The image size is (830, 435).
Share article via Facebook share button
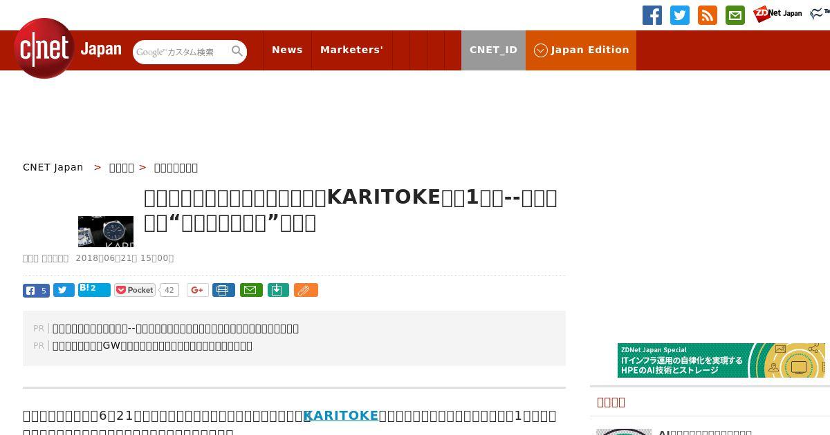36,291
